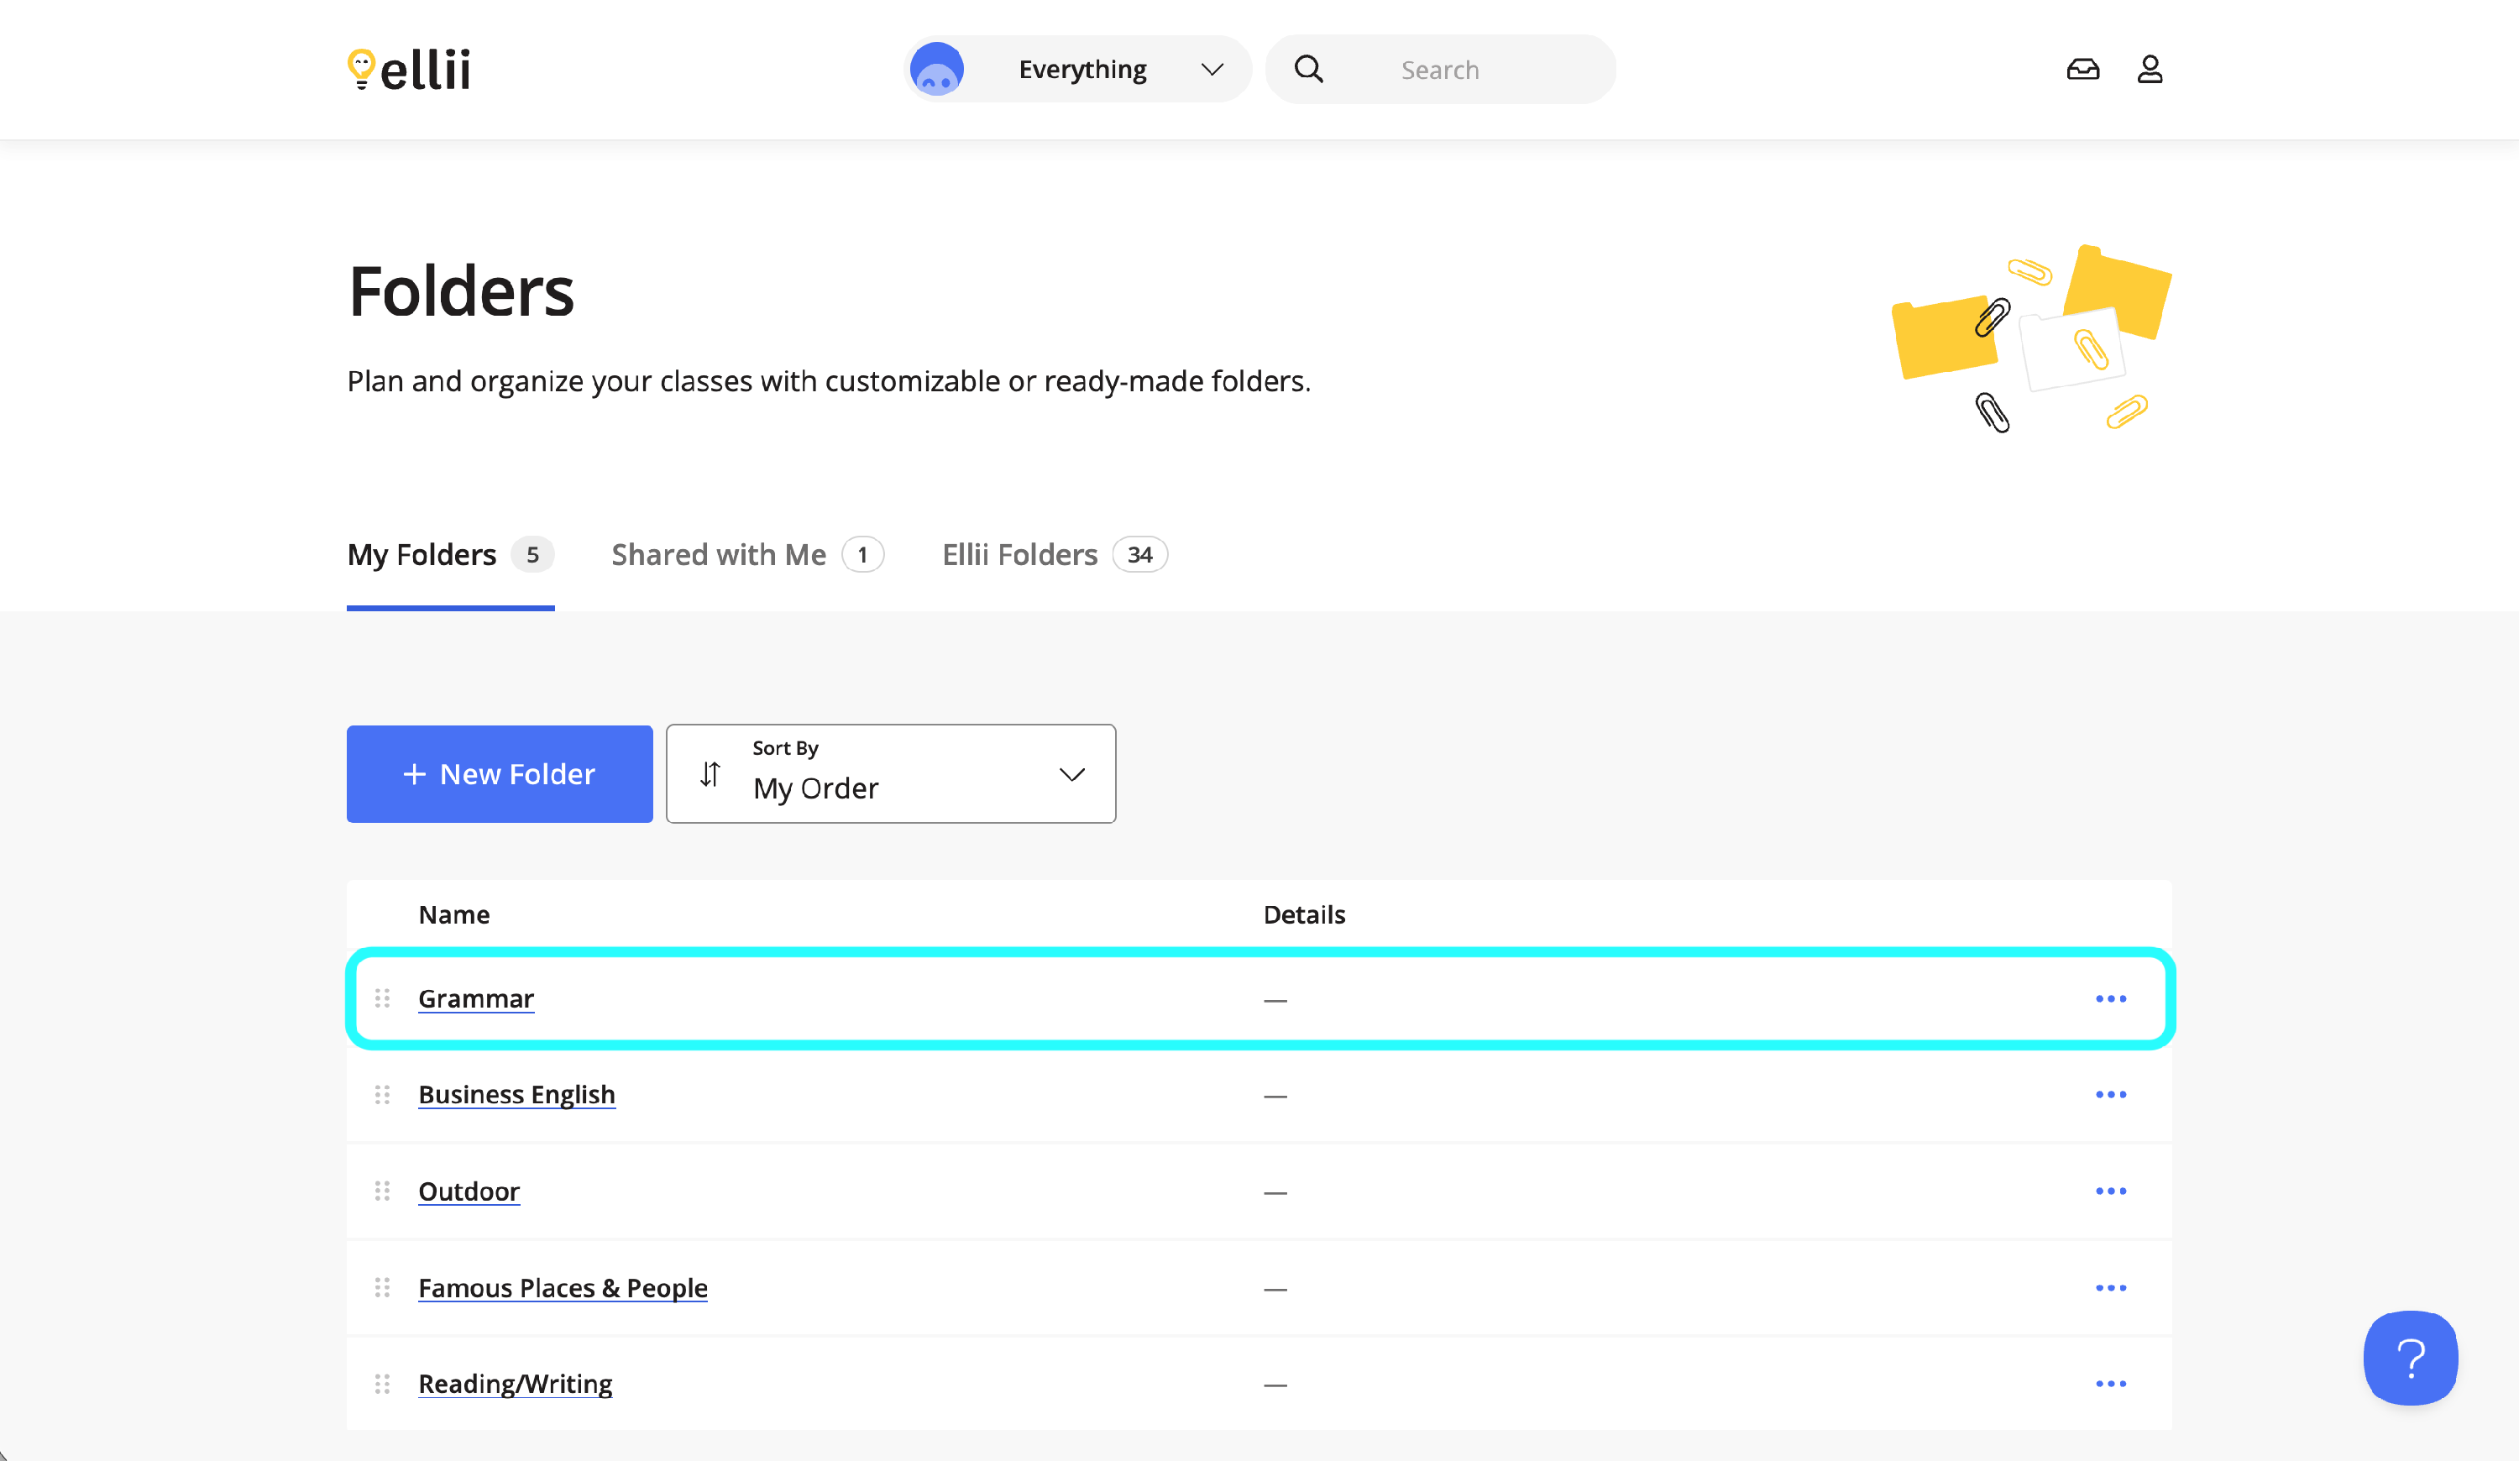
Task: Click the Everything dropdown chevron arrow
Action: click(x=1212, y=69)
